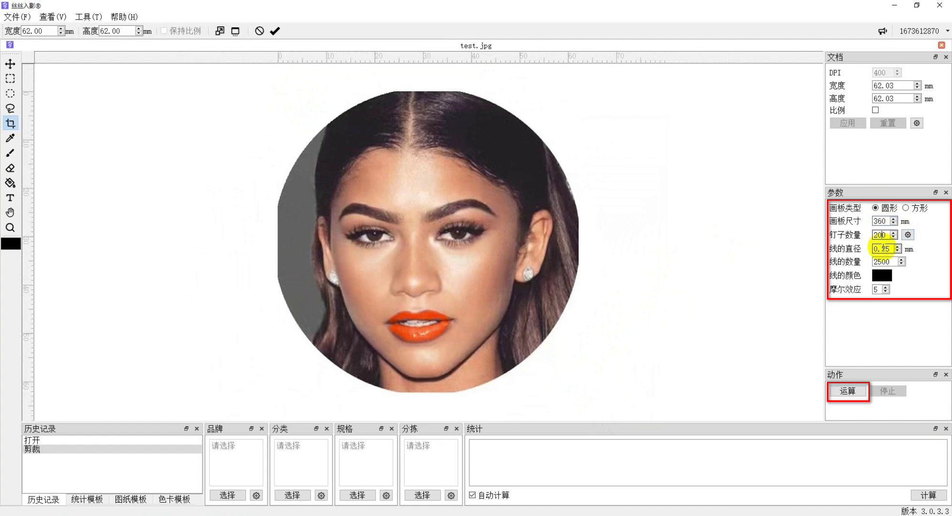Select the Eraser tool

click(x=10, y=168)
